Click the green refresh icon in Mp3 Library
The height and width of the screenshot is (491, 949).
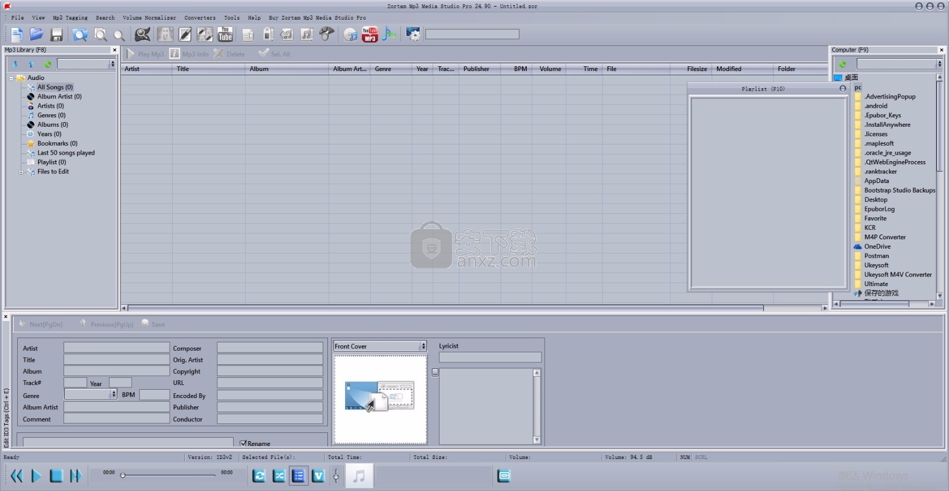[47, 64]
